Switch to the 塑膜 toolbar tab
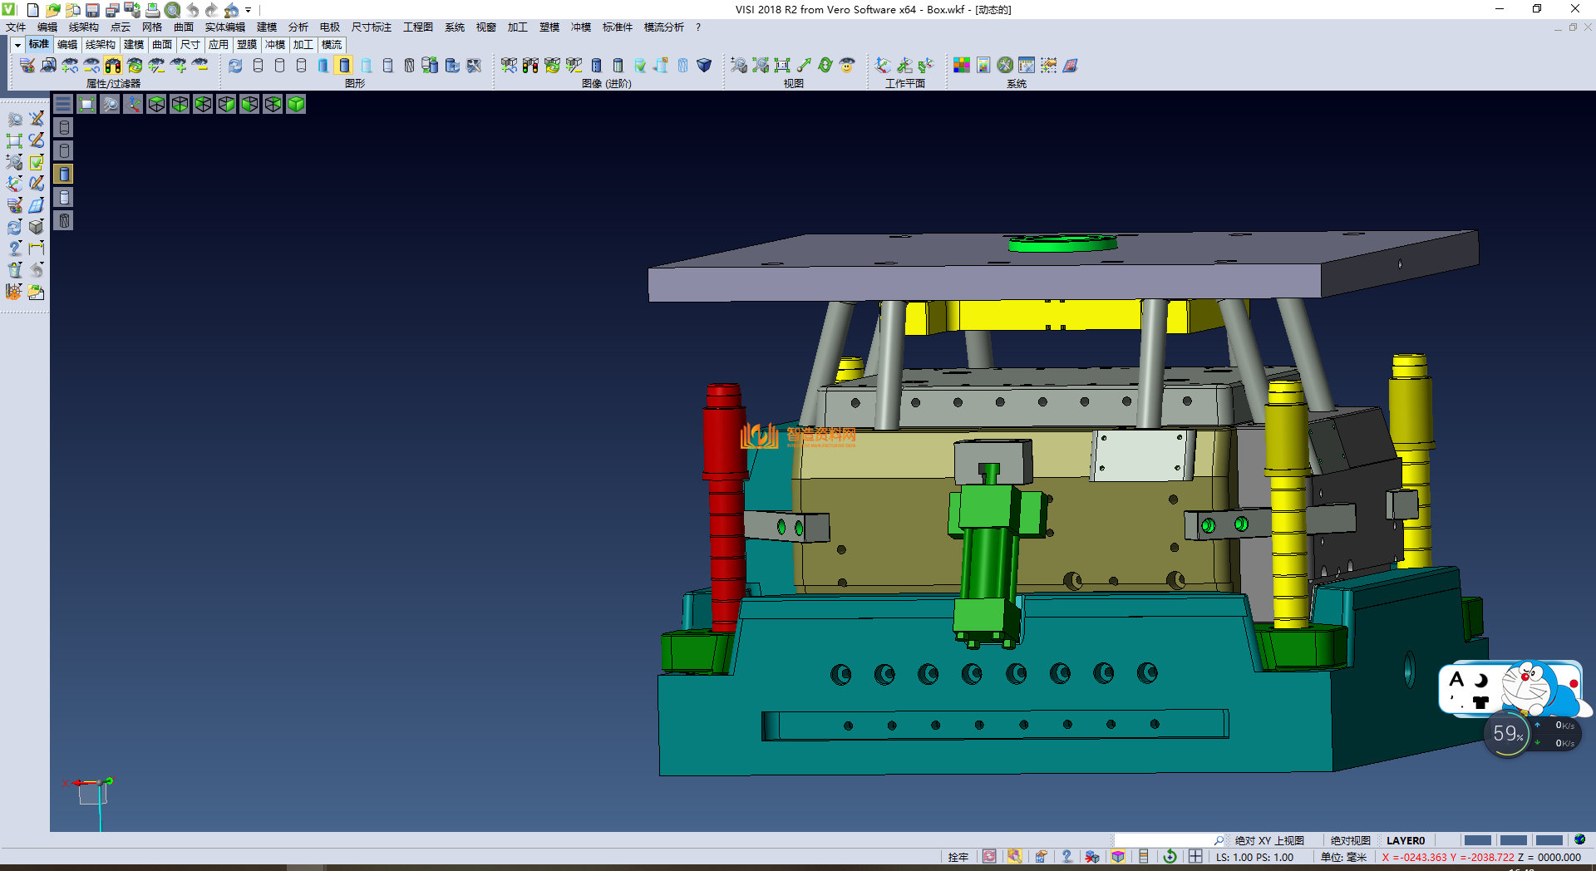Viewport: 1596px width, 871px height. tap(247, 45)
